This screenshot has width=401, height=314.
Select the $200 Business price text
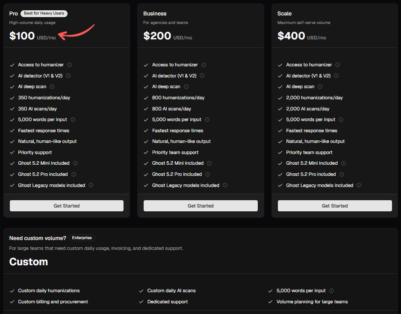pos(157,36)
